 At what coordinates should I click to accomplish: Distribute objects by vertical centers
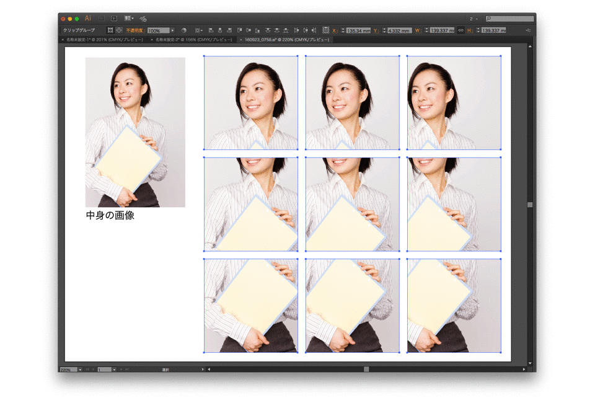coord(276,30)
